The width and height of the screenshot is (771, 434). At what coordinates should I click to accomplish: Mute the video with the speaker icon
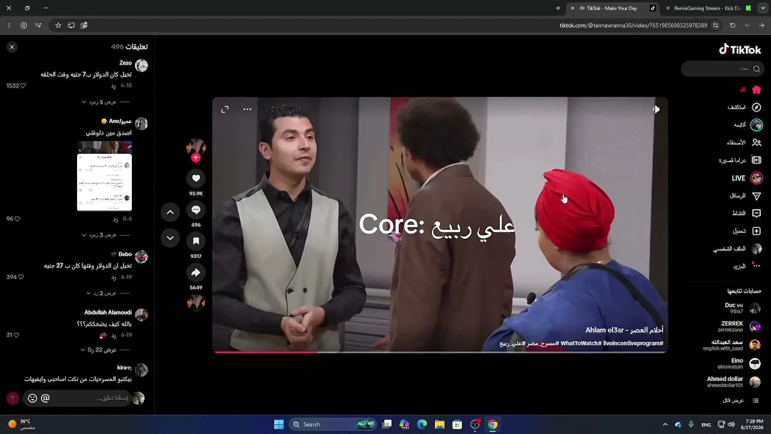pos(656,109)
